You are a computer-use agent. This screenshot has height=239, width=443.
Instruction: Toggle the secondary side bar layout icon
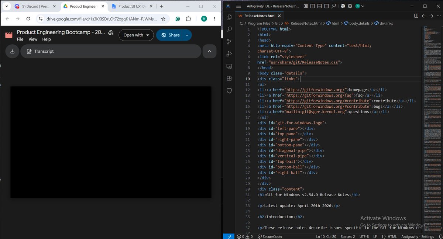coord(326,6)
